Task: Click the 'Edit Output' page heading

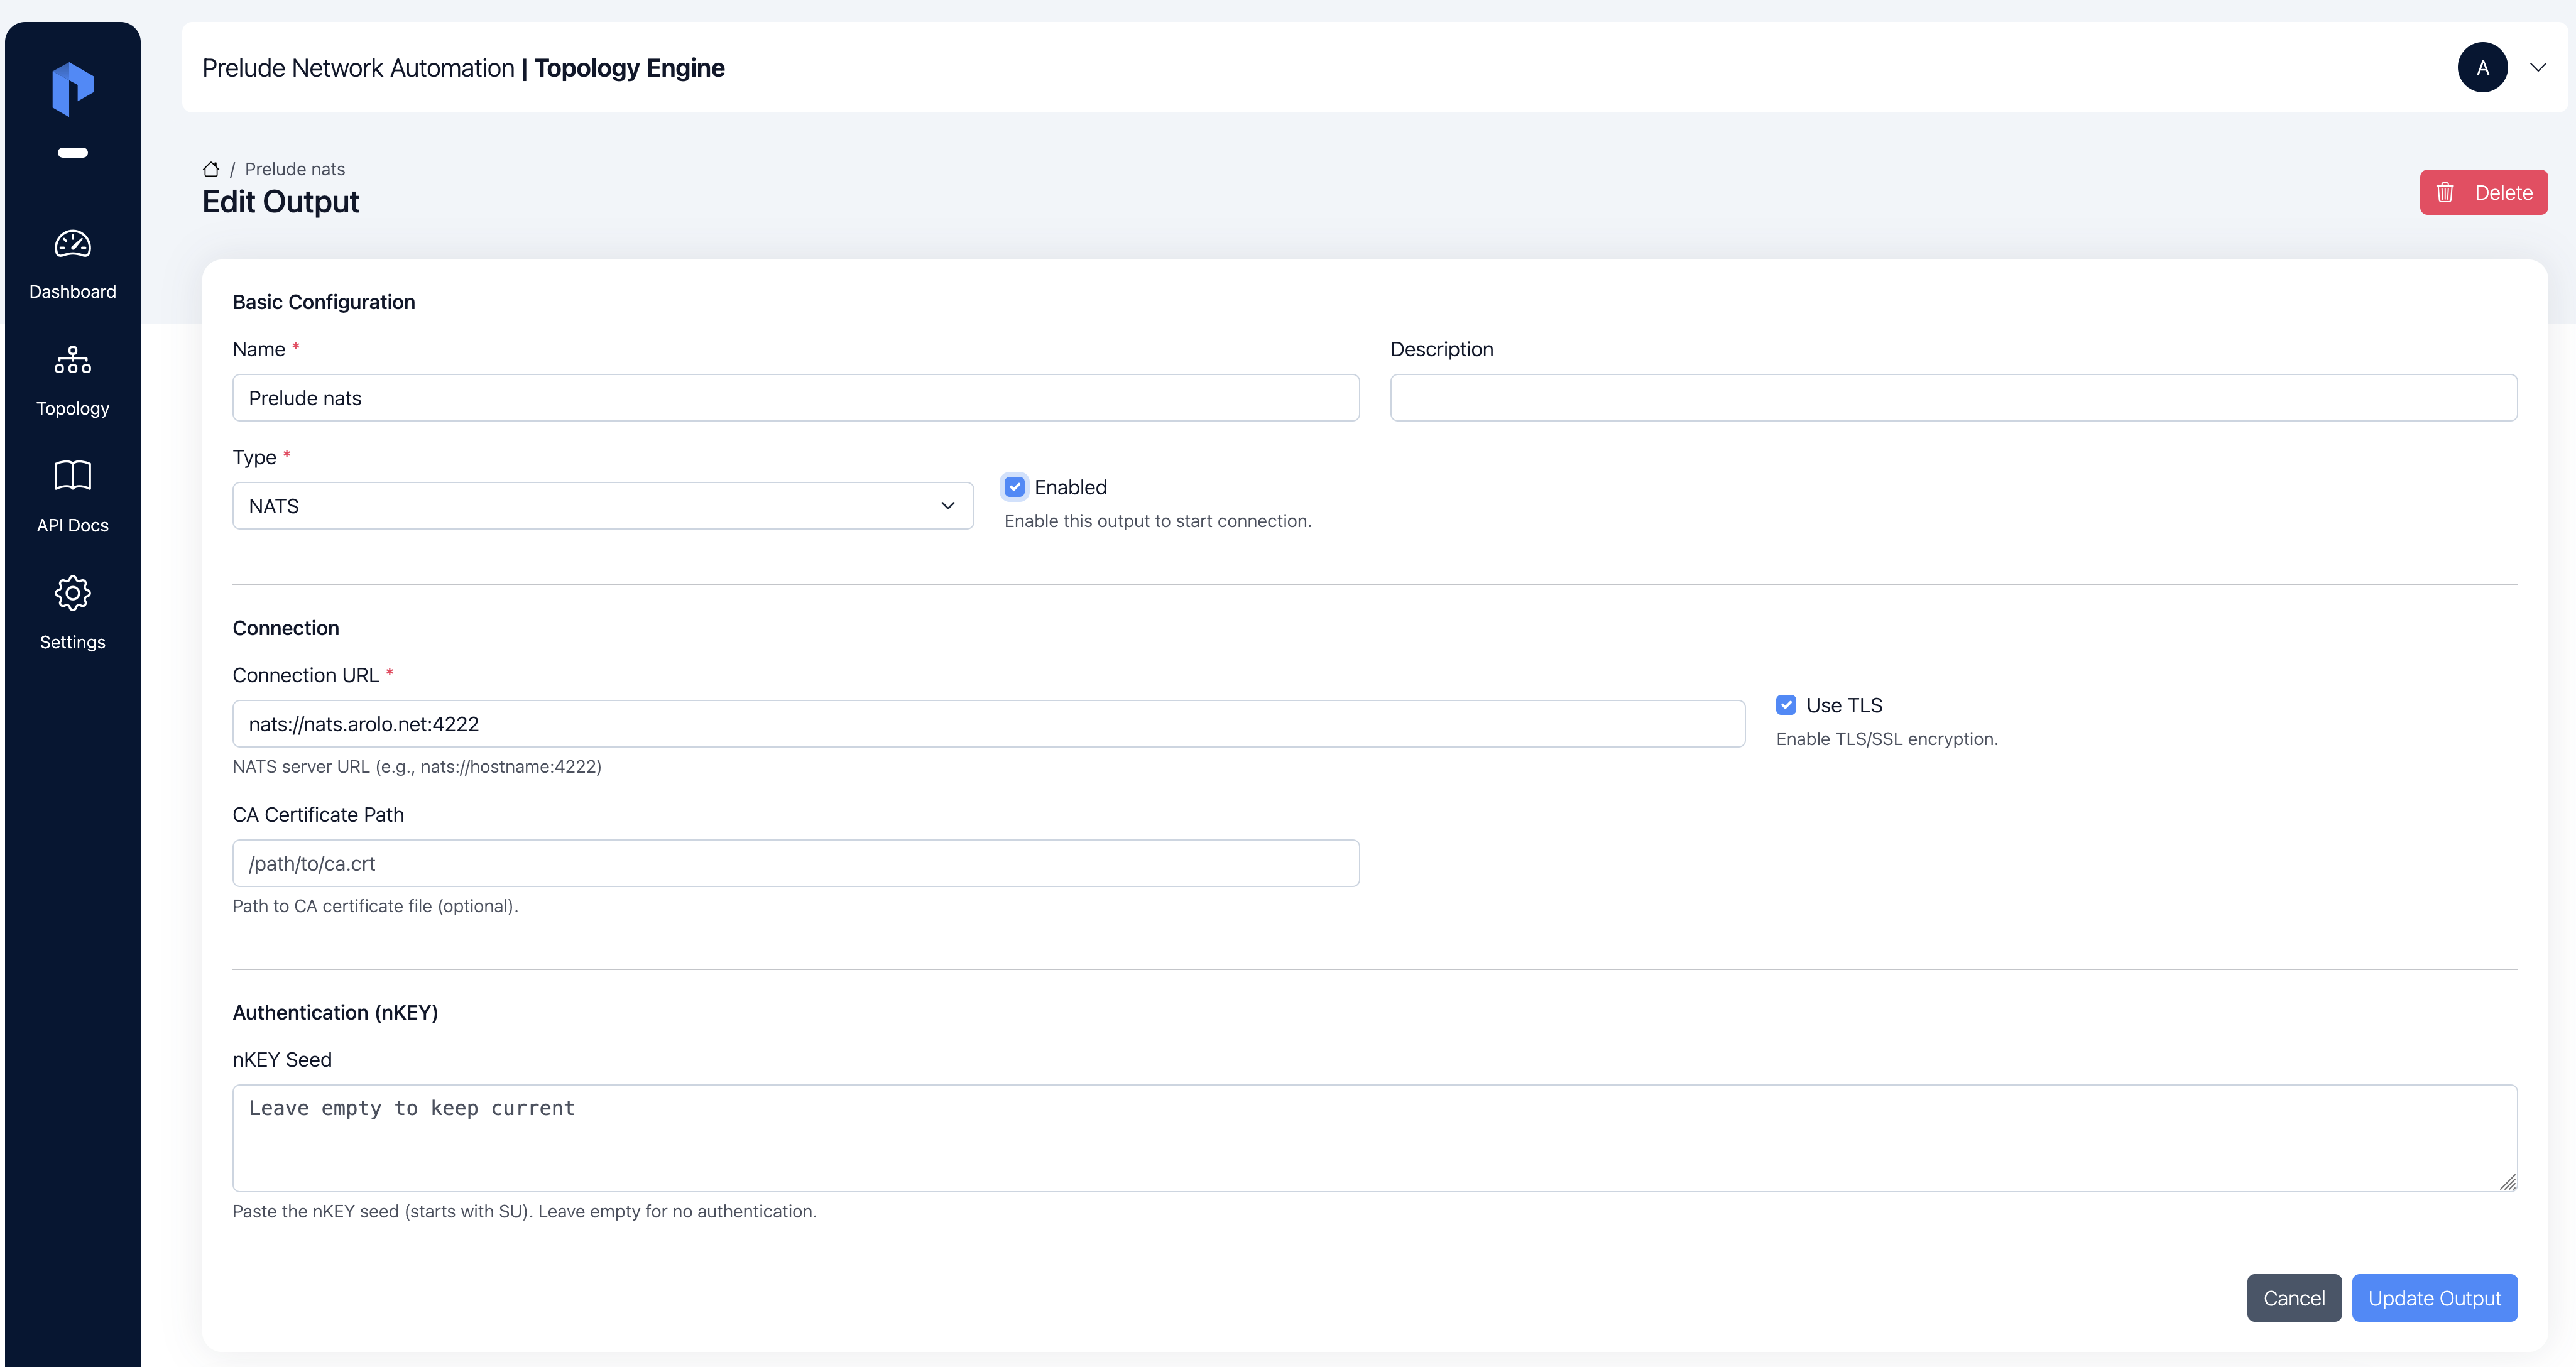Action: [281, 201]
